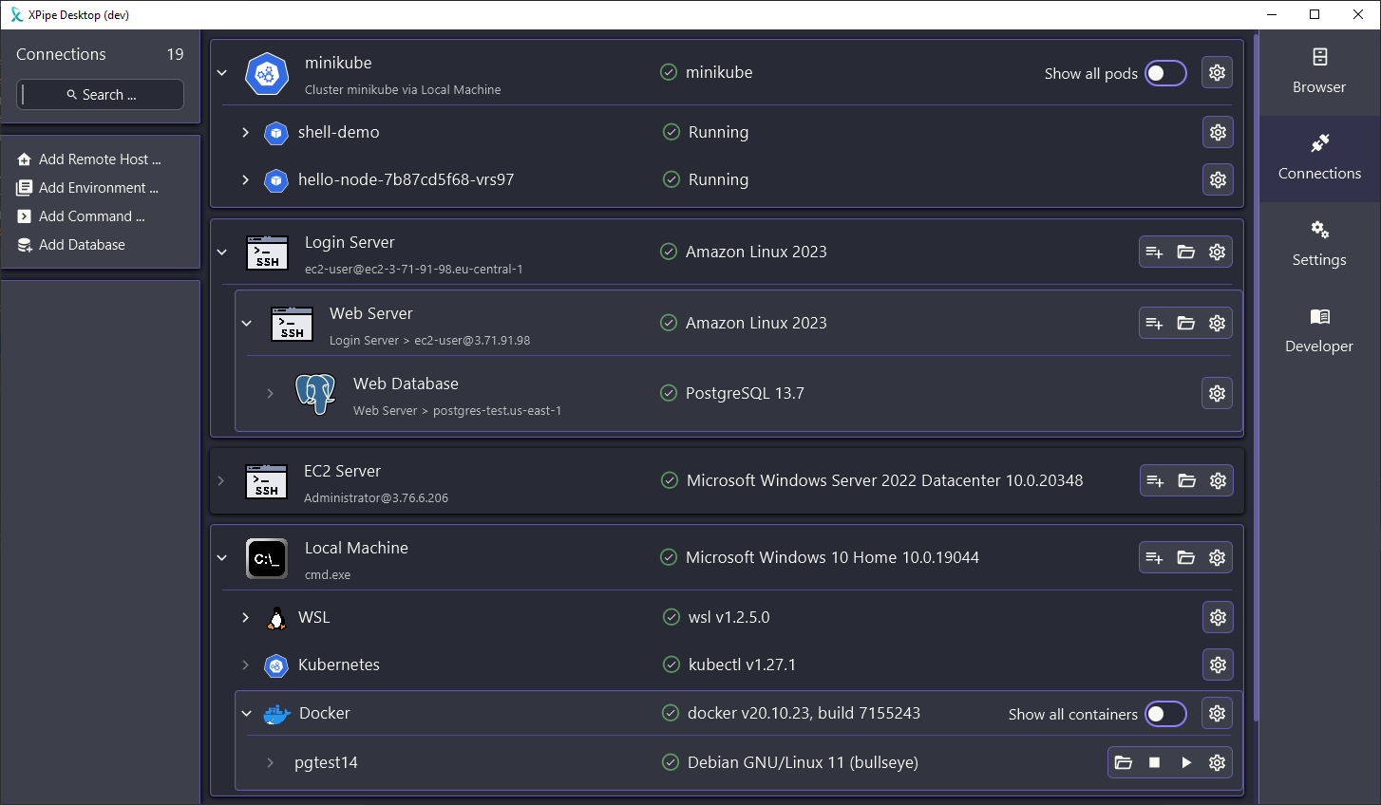1381x805 pixels.
Task: Switch to the Browser tab
Action: pos(1319,71)
